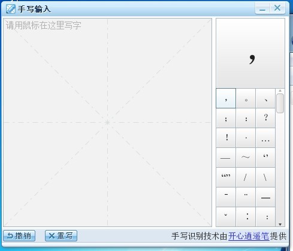The height and width of the screenshot is (251, 293).
Task: Pick the Chinese full stop 。 candidate
Action: [246, 98]
